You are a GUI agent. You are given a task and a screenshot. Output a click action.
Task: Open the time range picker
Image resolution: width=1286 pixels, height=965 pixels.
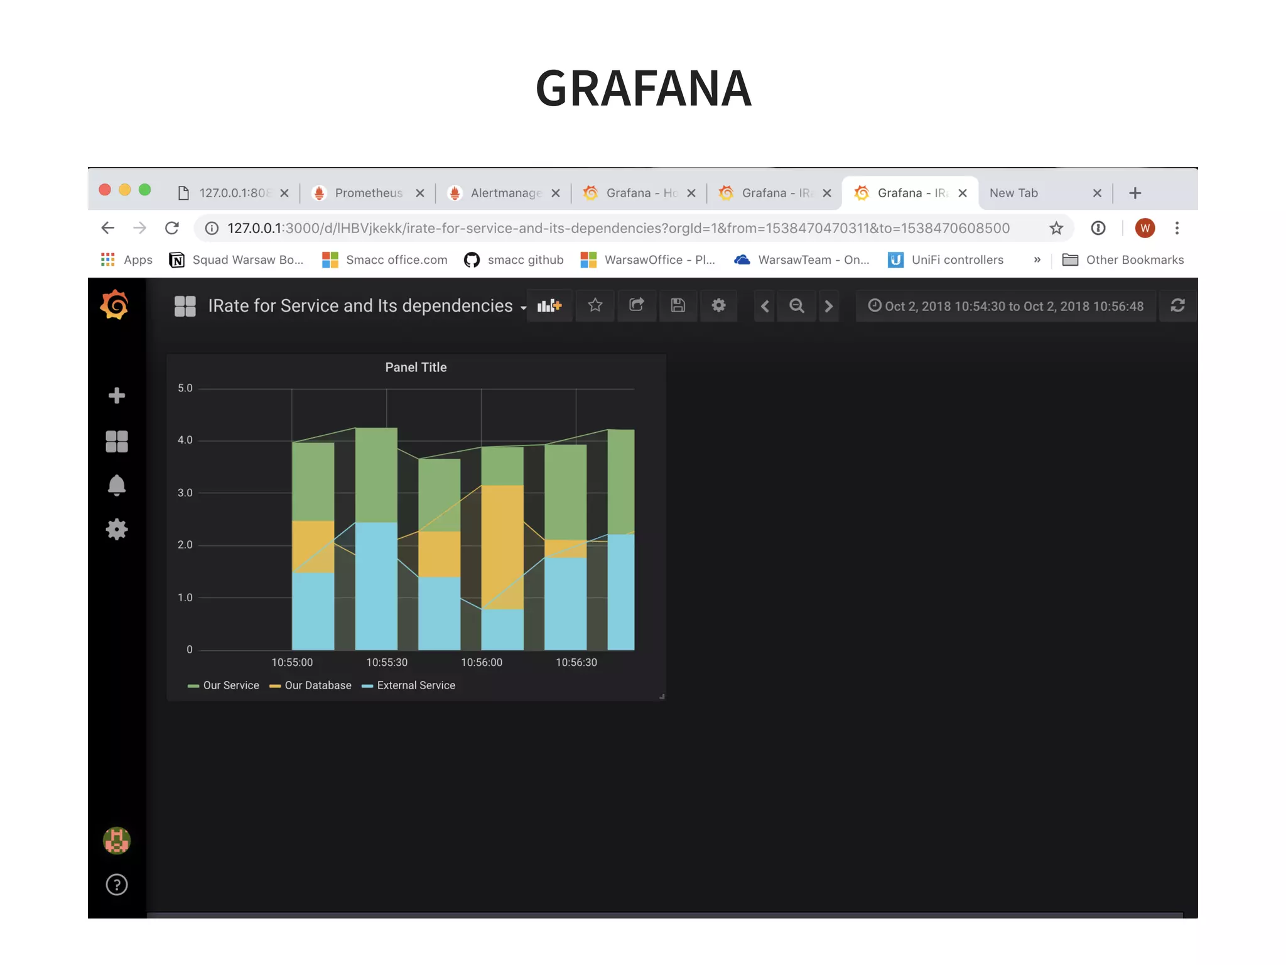(1006, 306)
